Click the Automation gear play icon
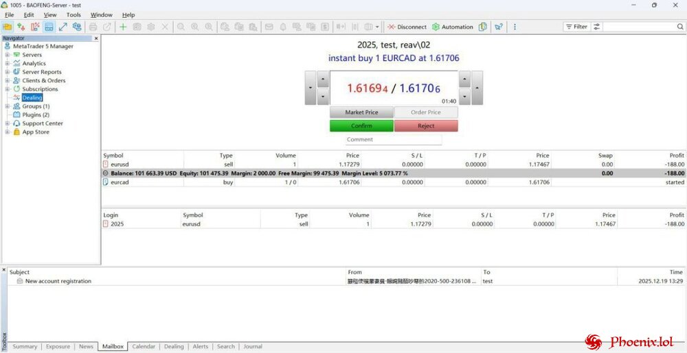The image size is (687, 353). click(436, 27)
